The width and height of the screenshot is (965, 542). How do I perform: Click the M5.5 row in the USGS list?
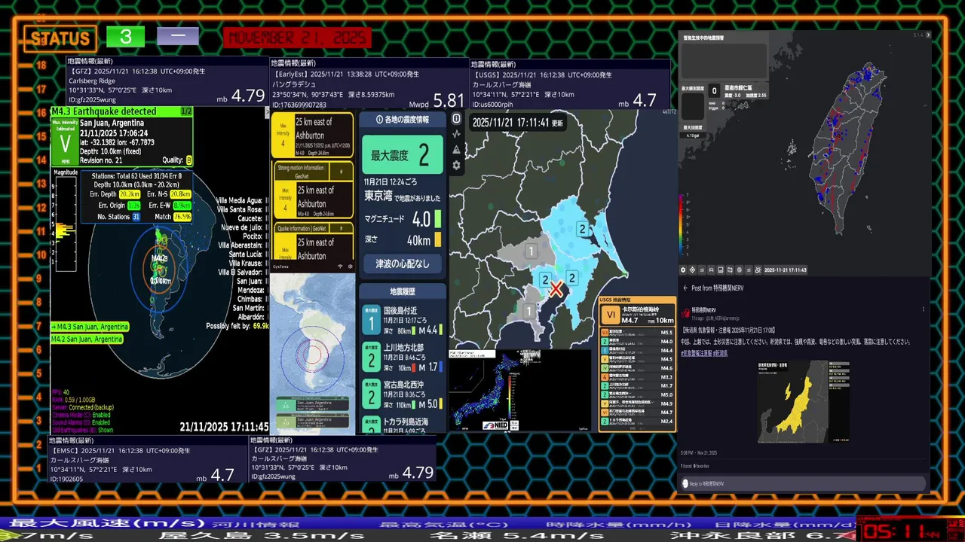(x=637, y=332)
